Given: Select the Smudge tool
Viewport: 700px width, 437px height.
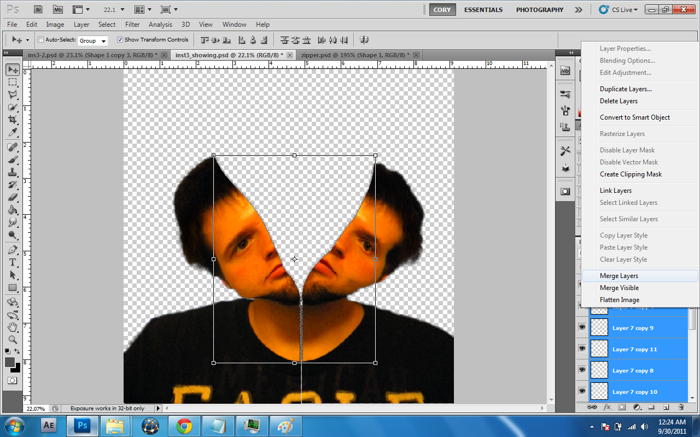Looking at the screenshot, I should (x=13, y=222).
